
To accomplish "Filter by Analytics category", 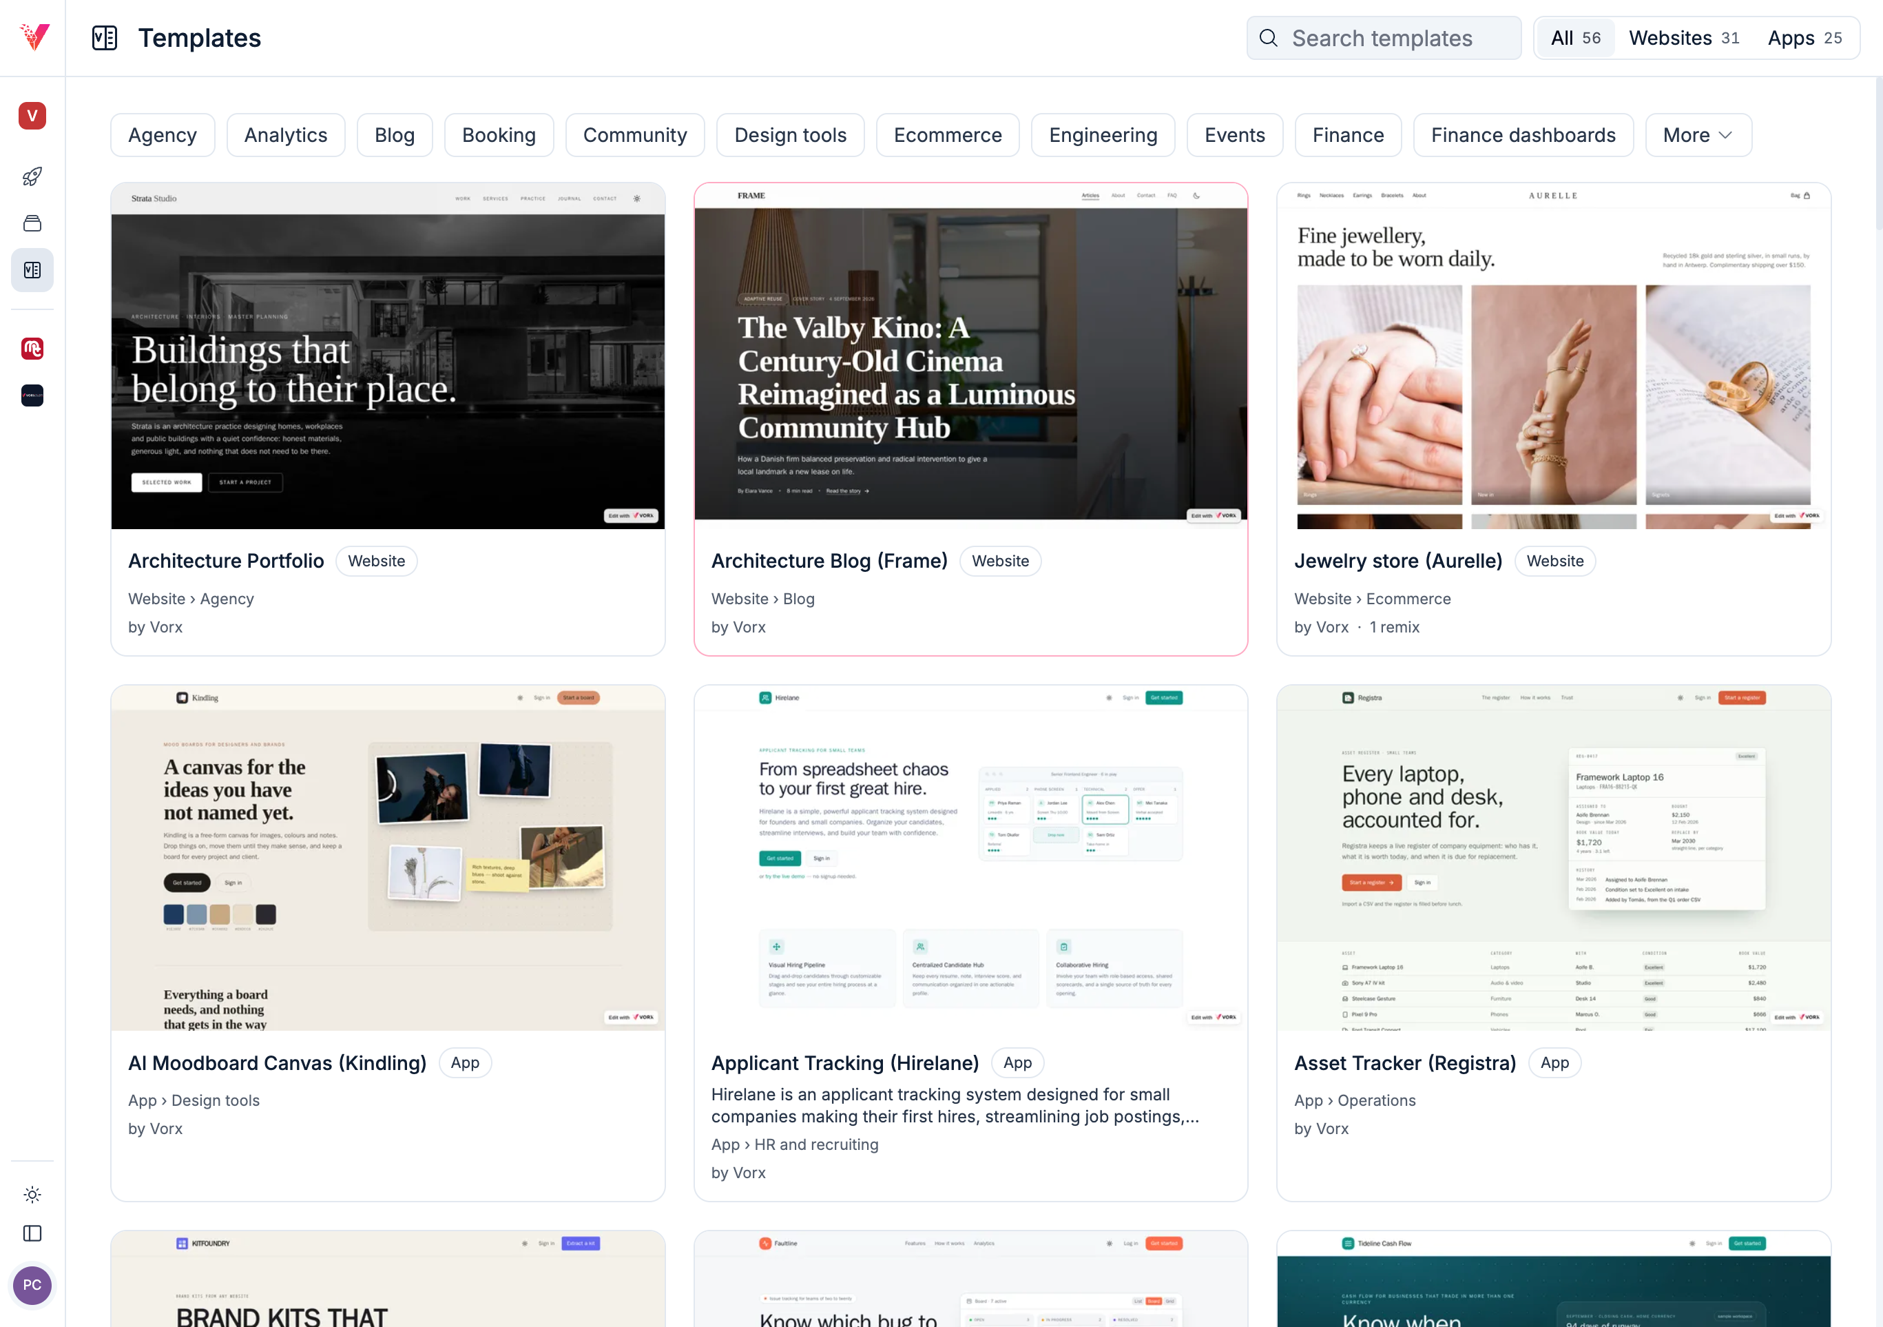I will [285, 134].
